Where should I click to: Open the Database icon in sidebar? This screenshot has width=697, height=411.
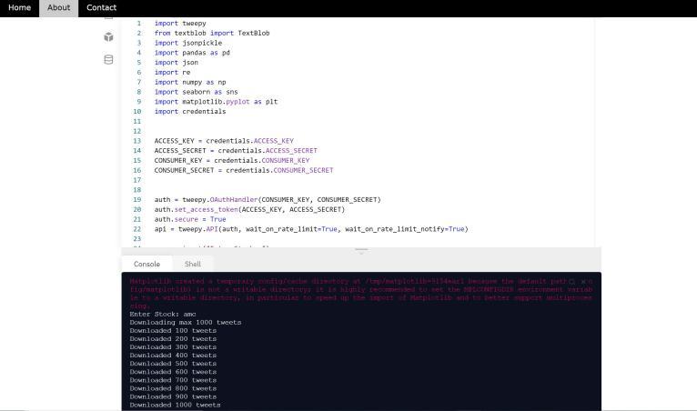point(108,59)
